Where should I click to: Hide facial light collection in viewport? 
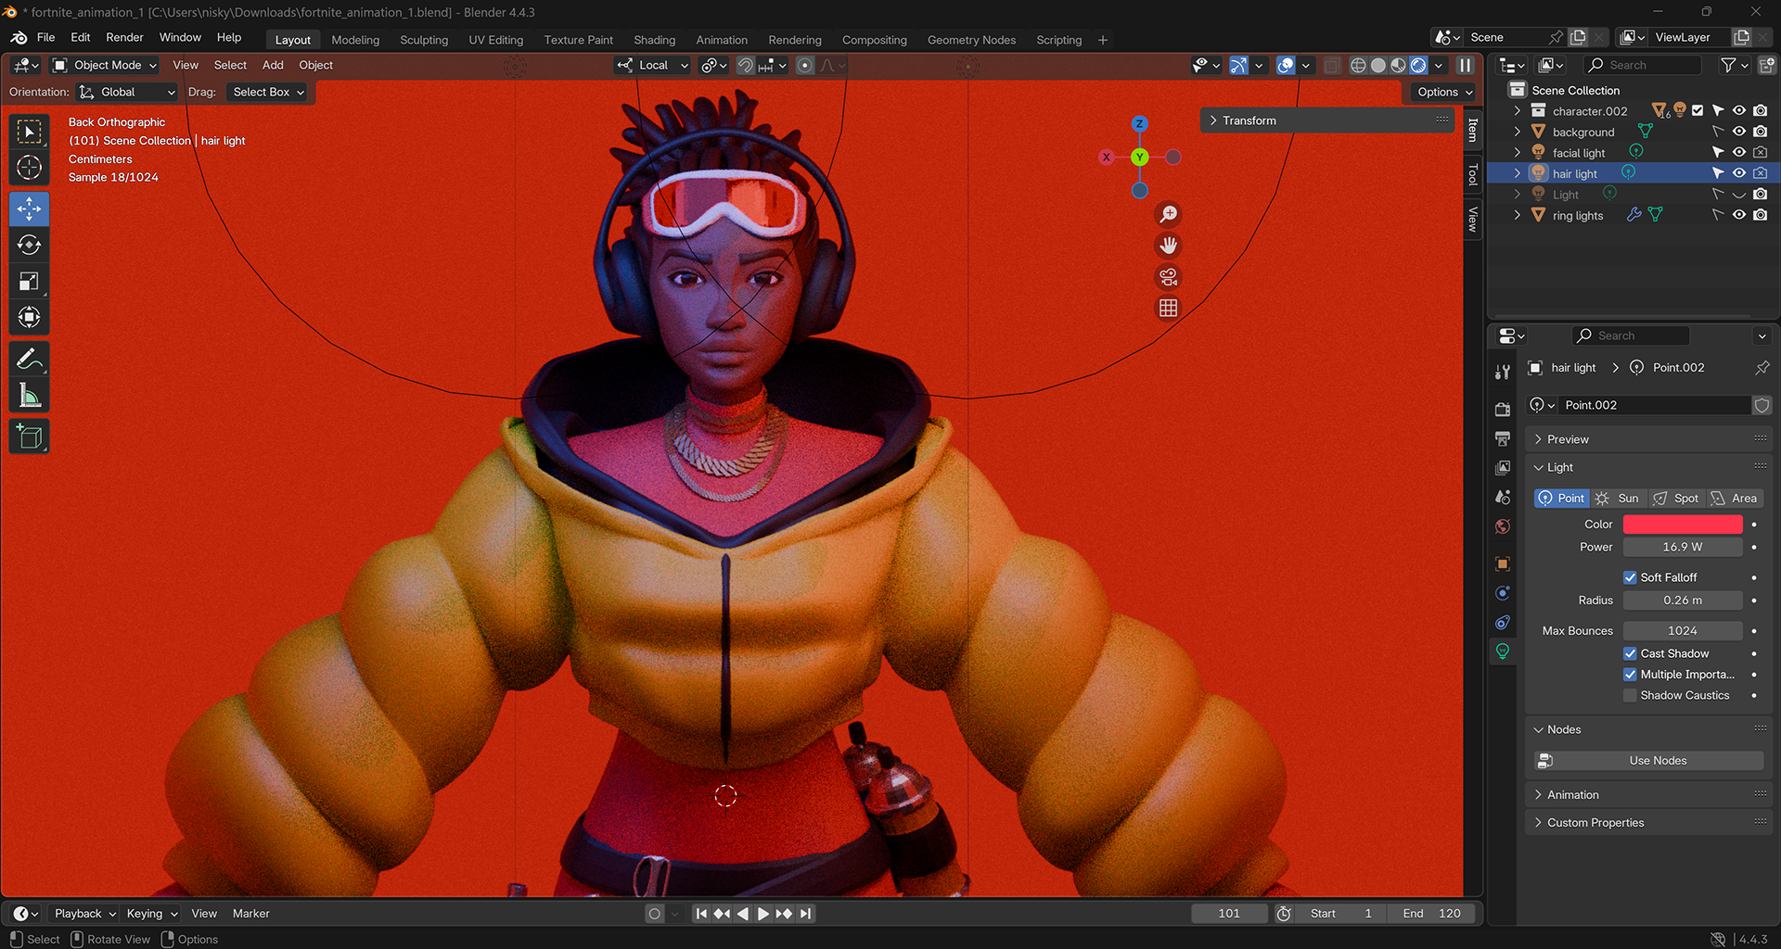click(1739, 152)
